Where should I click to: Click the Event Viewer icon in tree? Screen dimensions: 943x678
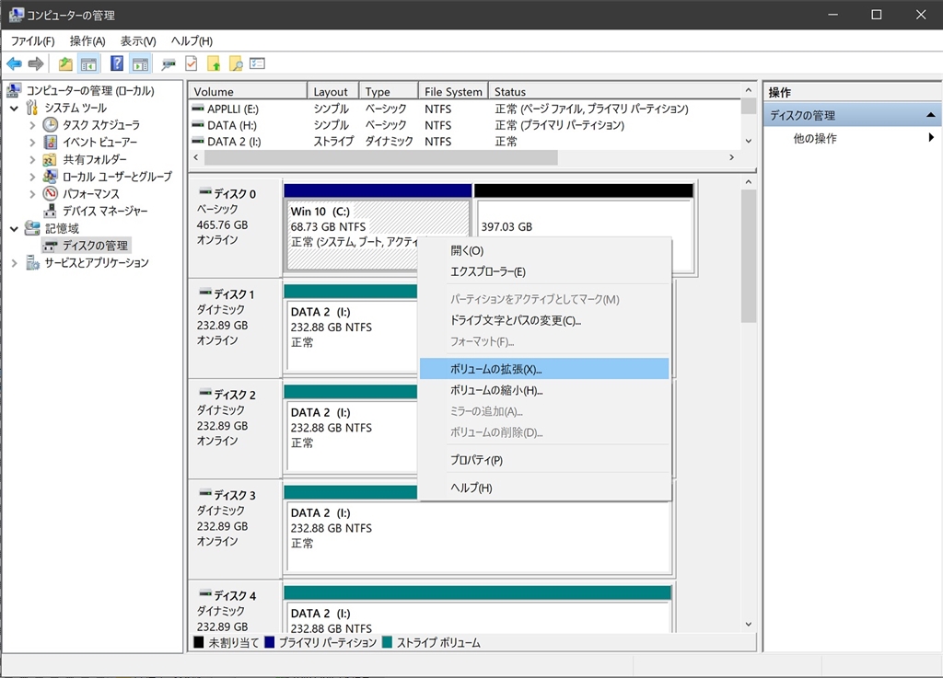[51, 143]
